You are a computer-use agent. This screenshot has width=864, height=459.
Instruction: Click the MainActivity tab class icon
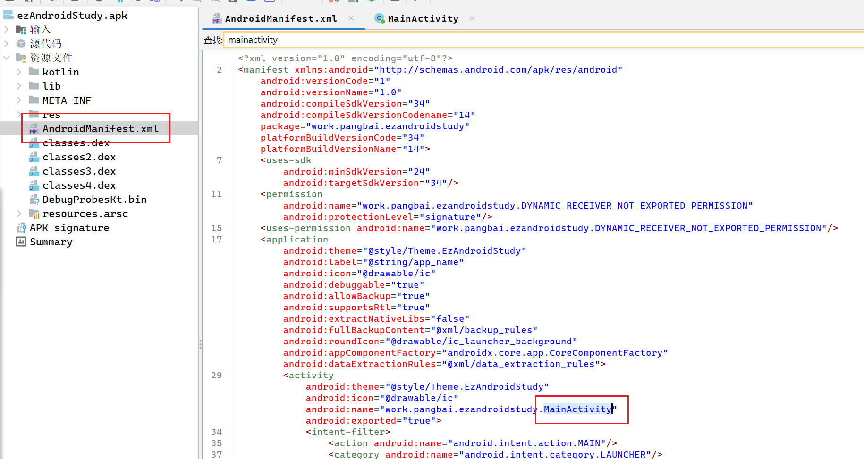pyautogui.click(x=379, y=18)
